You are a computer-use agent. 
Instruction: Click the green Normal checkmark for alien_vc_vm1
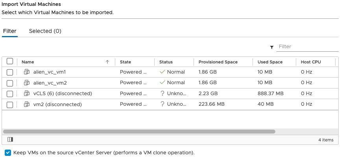[x=162, y=72]
